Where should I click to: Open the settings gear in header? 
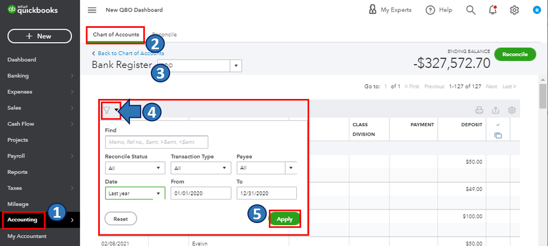(514, 10)
